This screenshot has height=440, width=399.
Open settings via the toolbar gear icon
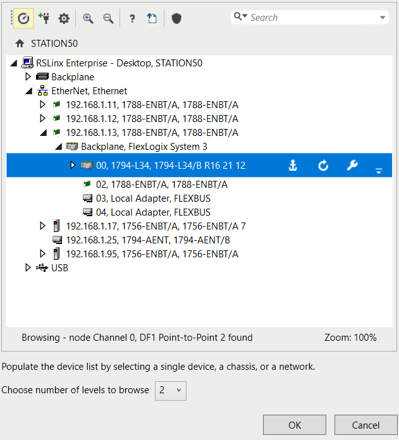pos(64,19)
